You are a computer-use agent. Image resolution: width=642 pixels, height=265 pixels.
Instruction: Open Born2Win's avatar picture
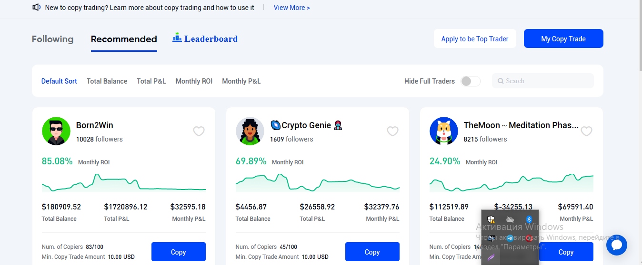pyautogui.click(x=56, y=131)
